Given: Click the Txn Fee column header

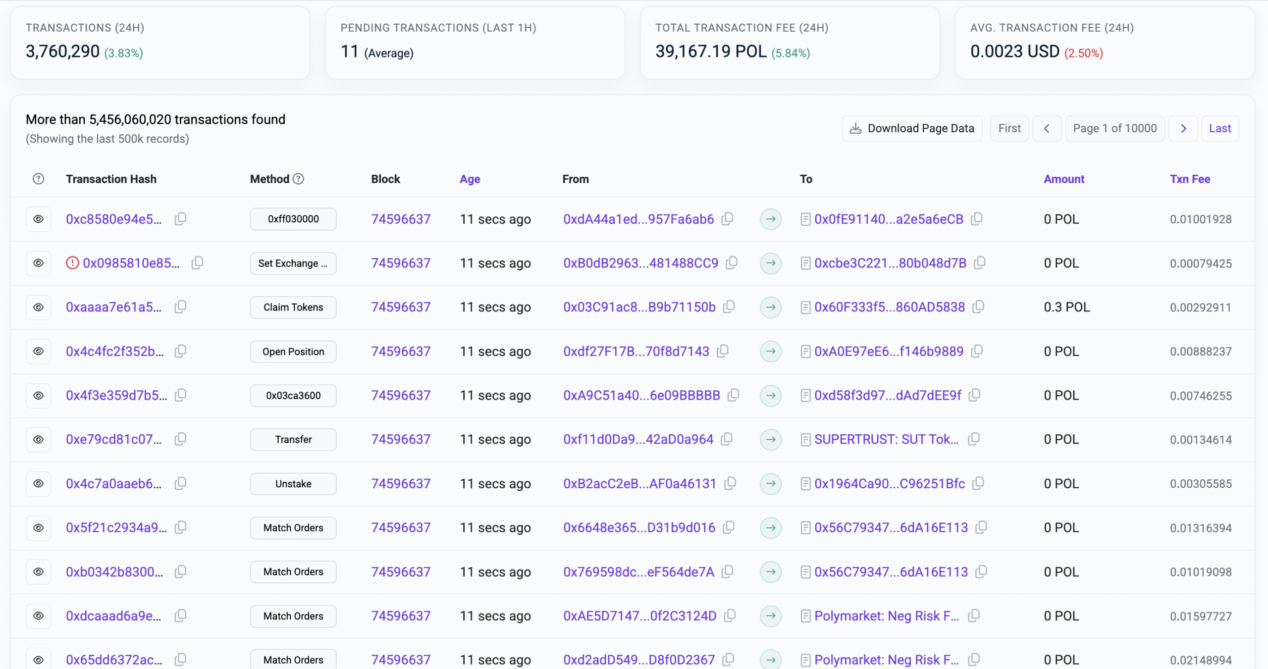Looking at the screenshot, I should (x=1189, y=179).
